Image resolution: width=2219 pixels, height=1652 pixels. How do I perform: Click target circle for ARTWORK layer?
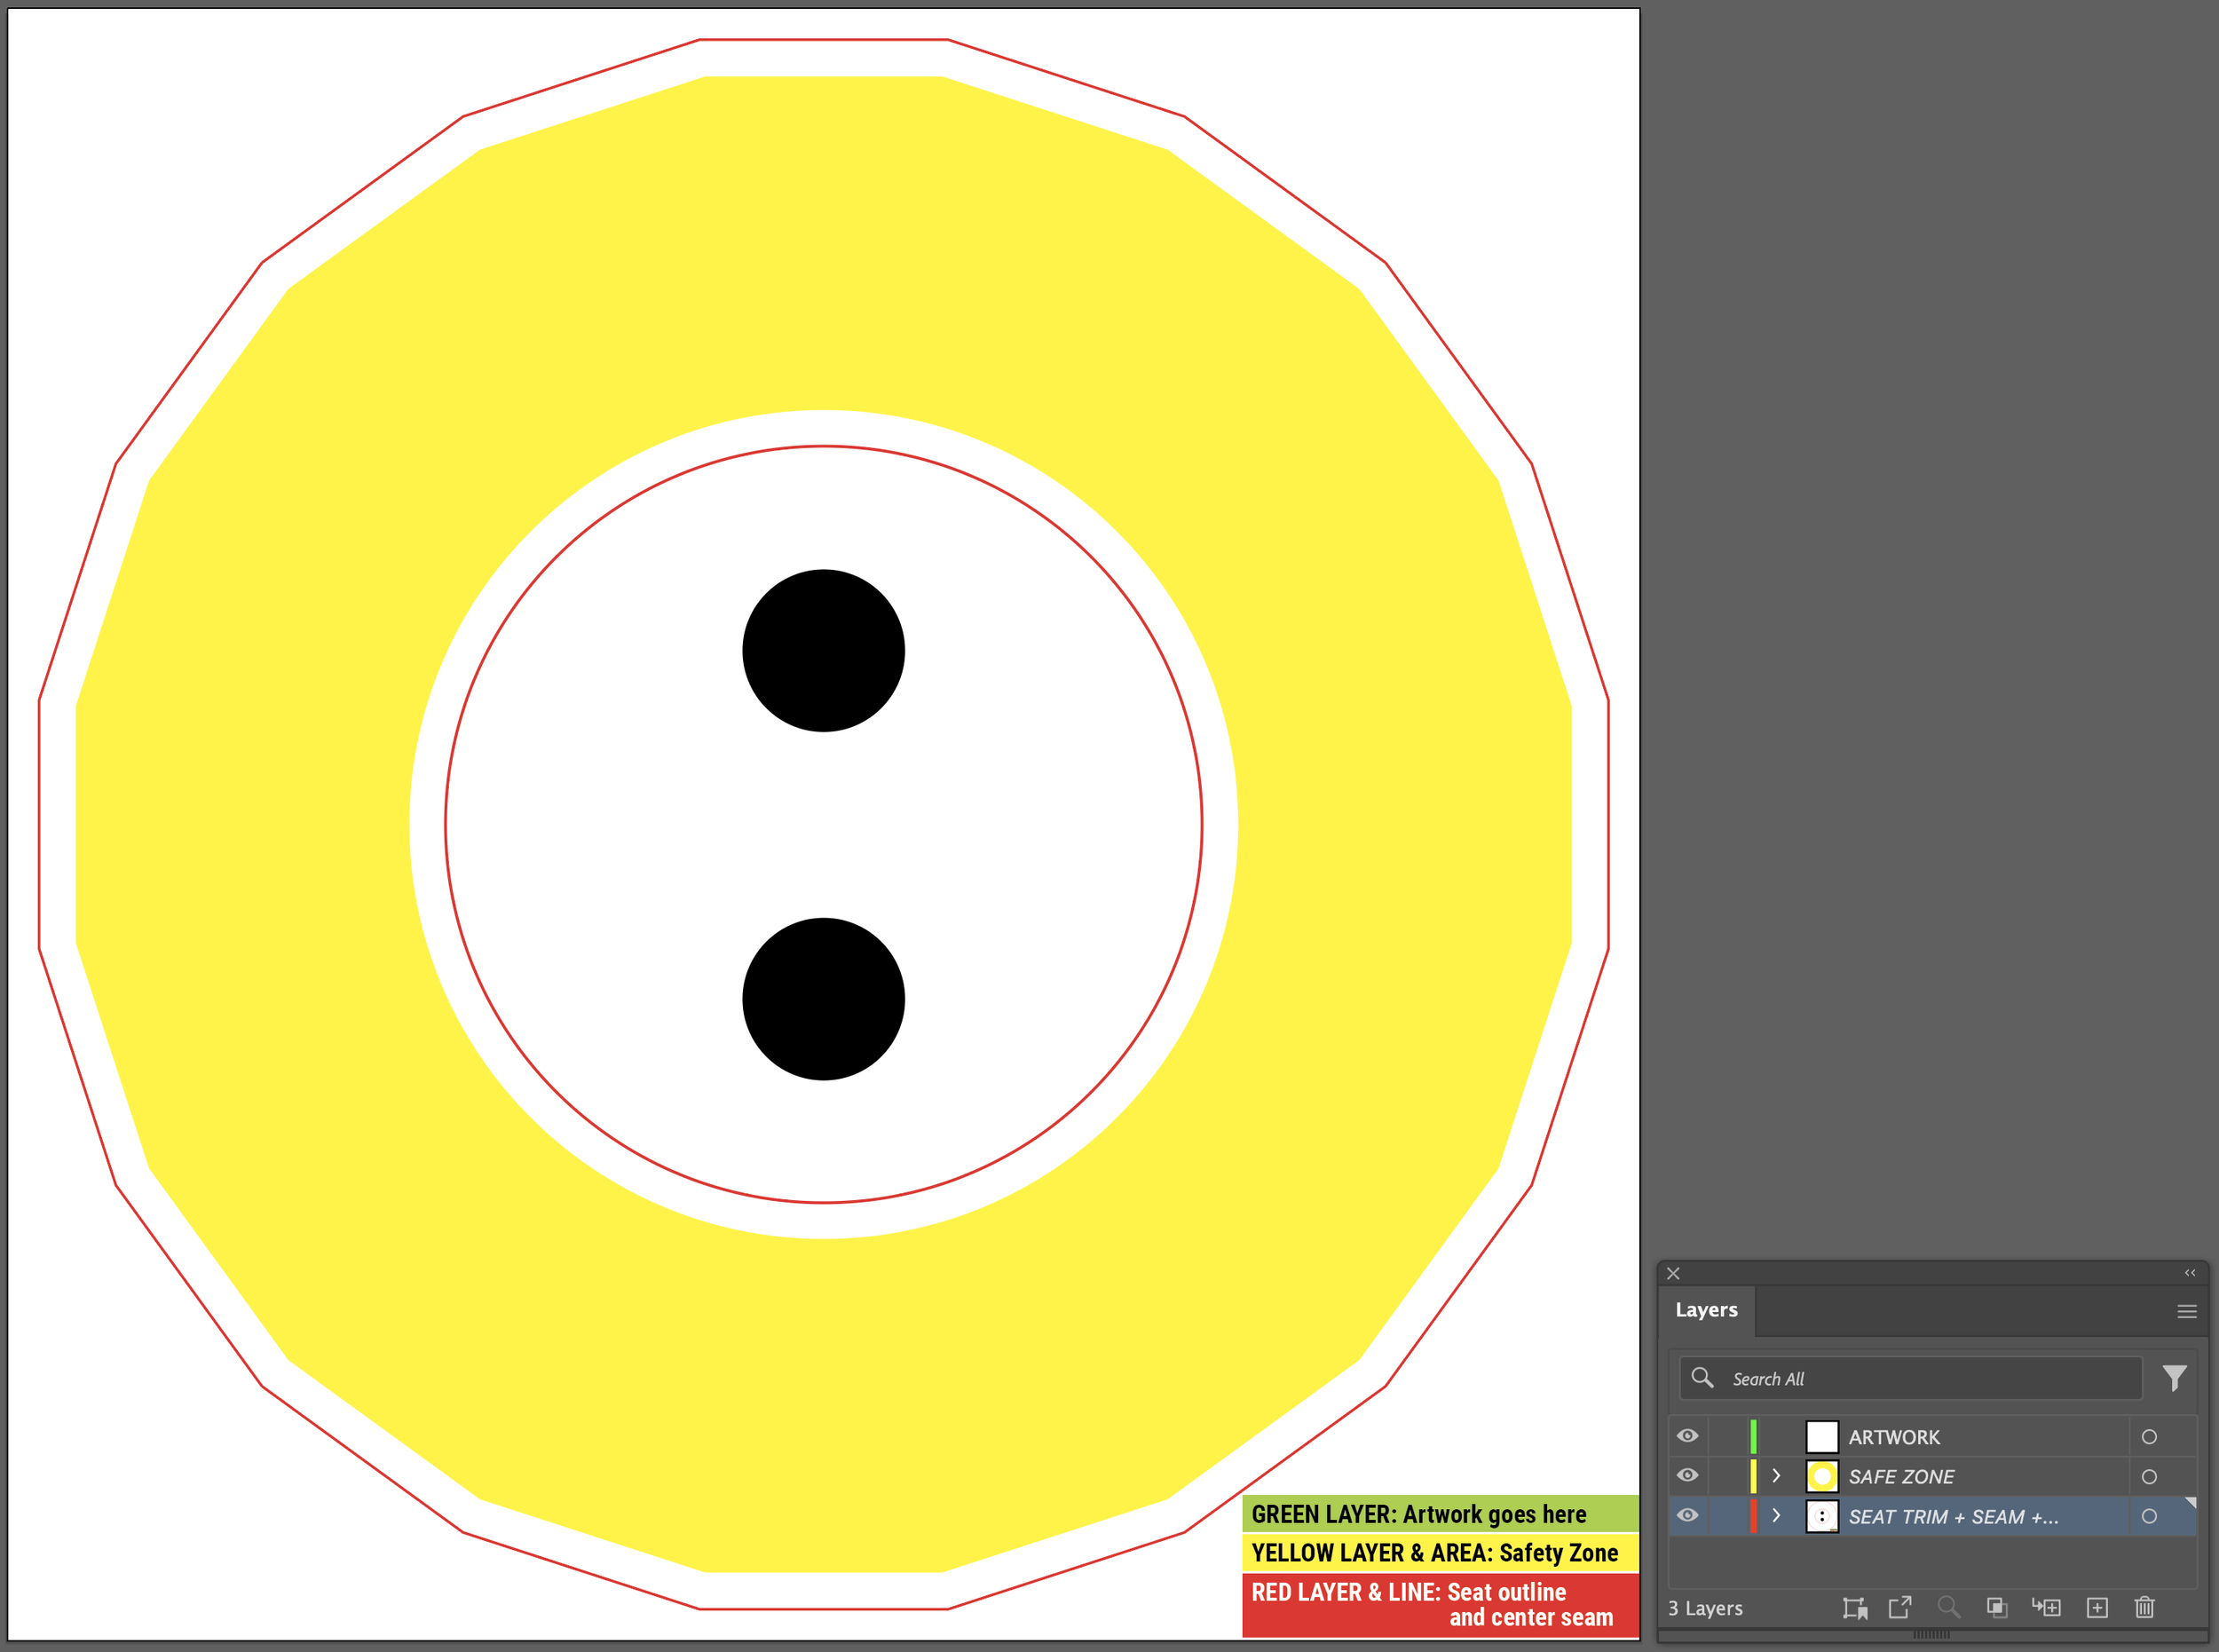click(2149, 1437)
